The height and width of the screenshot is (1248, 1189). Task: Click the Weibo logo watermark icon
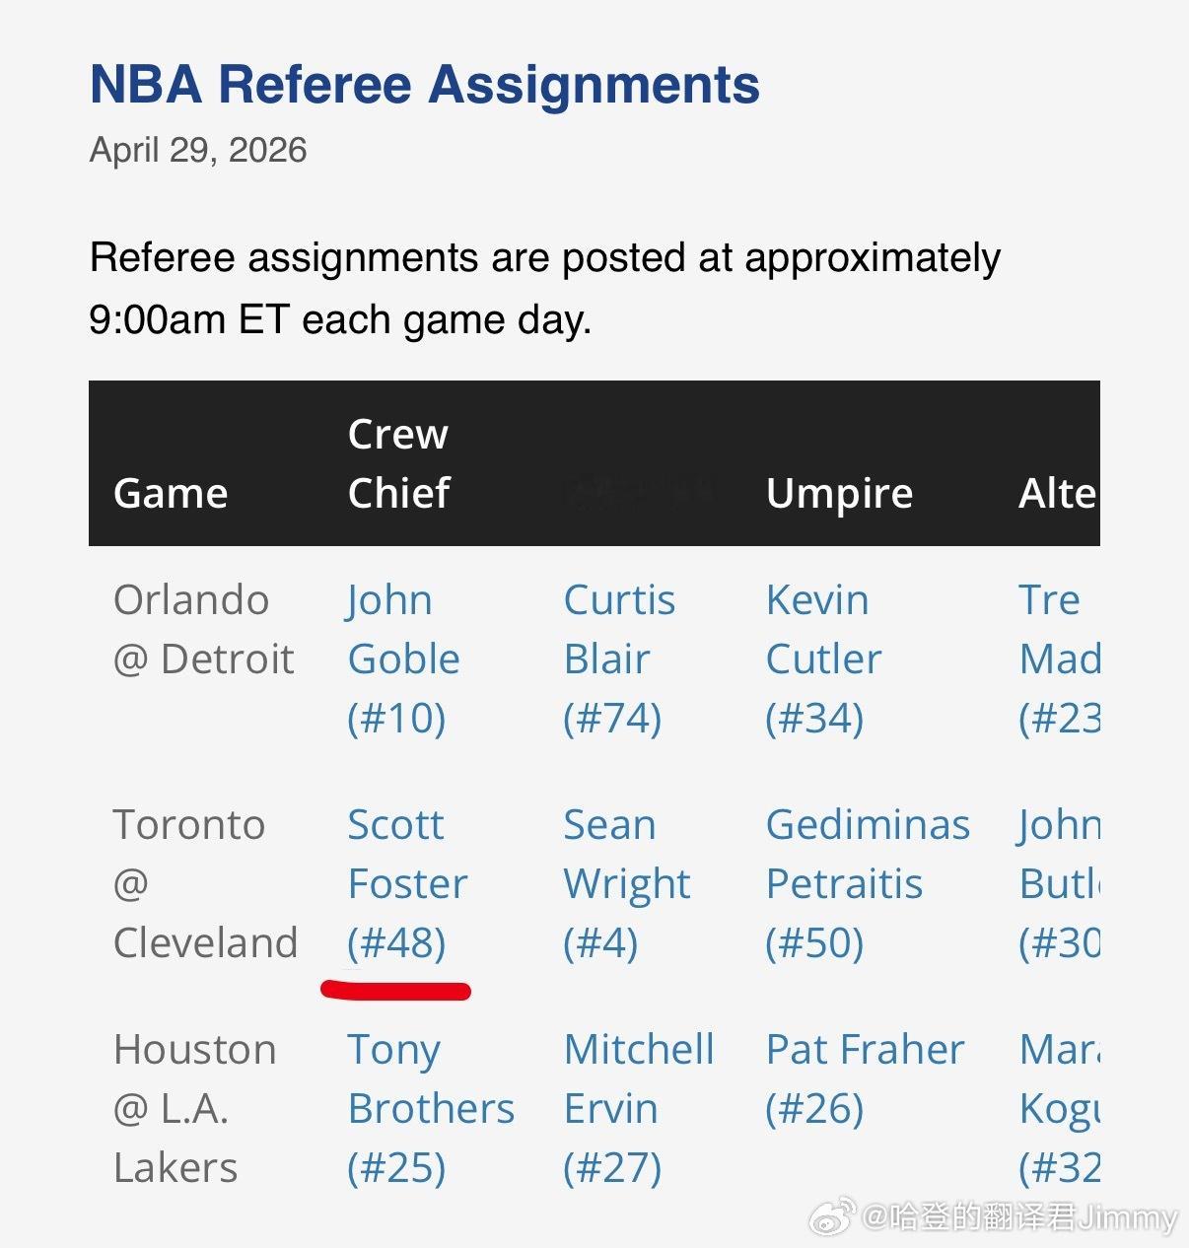coord(833,1217)
